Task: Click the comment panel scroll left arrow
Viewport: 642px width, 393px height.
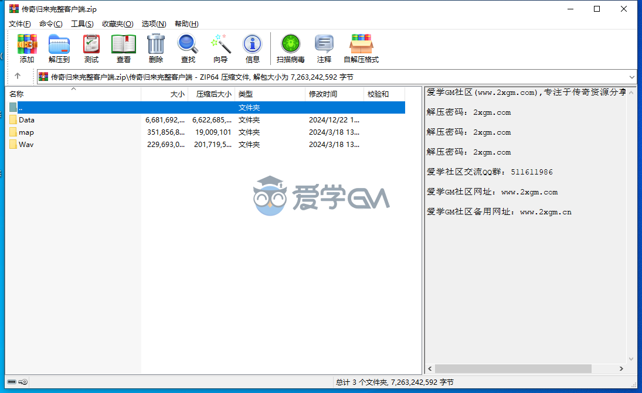Action: point(430,368)
